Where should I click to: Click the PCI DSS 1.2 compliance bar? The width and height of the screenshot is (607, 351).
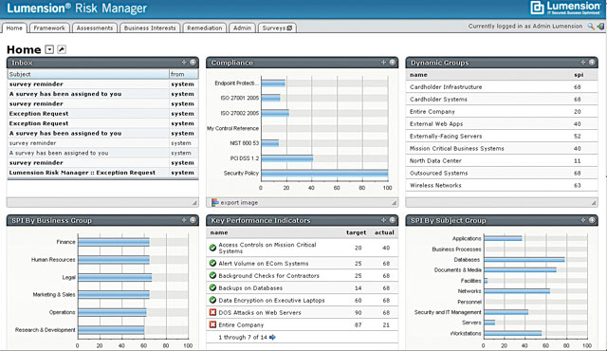[286, 158]
